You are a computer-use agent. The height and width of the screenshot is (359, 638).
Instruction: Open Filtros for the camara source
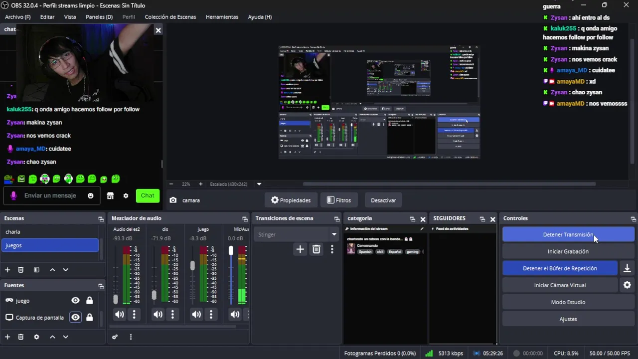point(339,200)
